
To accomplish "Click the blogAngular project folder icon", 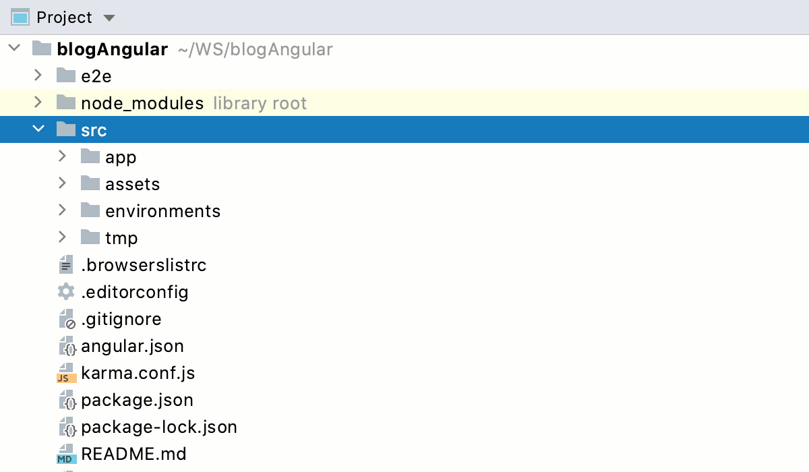I will [42, 49].
